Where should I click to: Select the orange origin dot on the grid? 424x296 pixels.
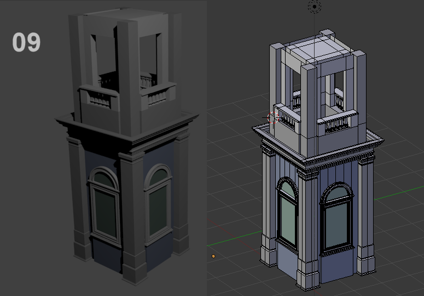click(x=213, y=256)
